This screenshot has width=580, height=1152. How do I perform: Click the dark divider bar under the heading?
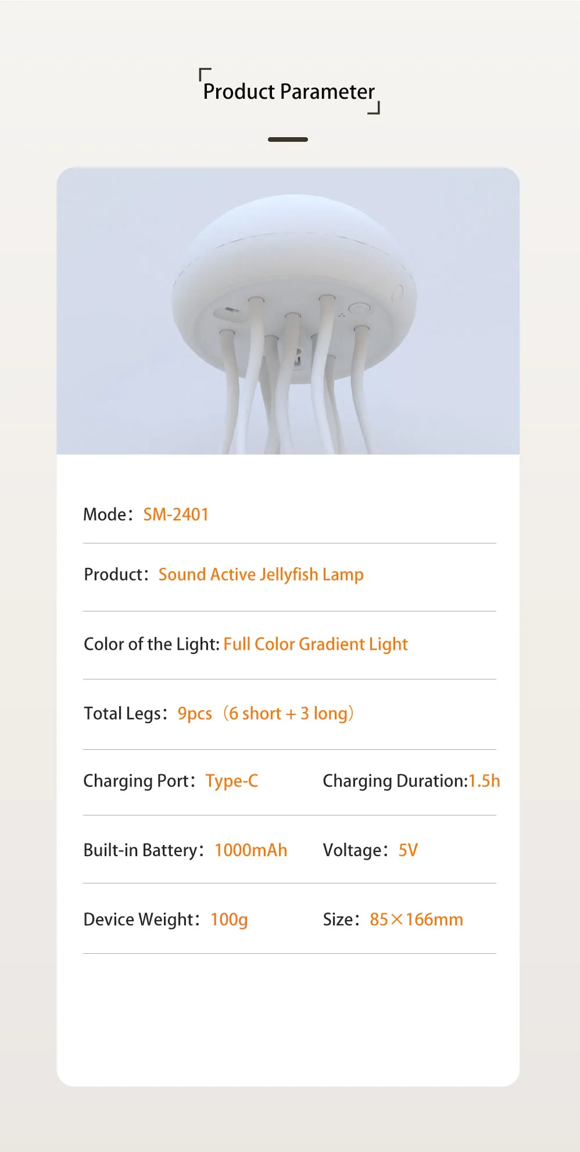click(x=288, y=139)
